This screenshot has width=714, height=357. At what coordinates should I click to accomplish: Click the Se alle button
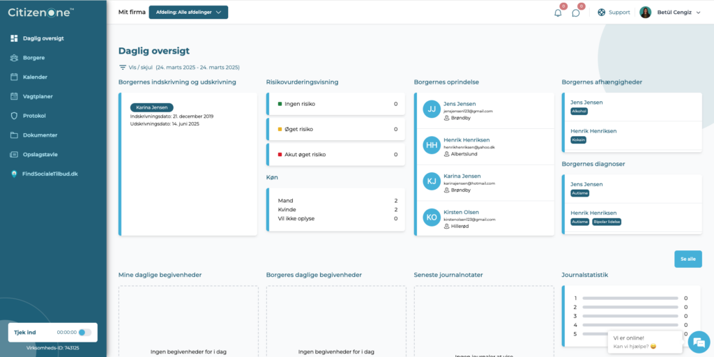[688, 259]
